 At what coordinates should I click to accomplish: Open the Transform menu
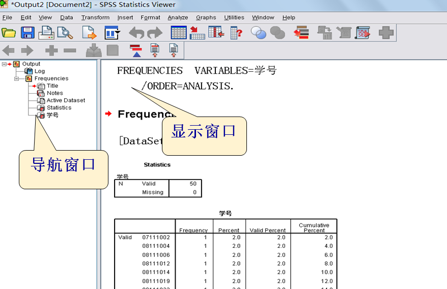96,18
